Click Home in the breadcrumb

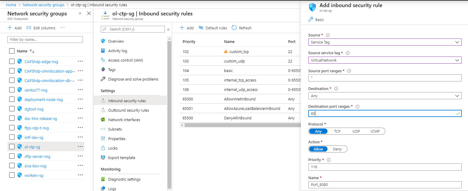(x=11, y=5)
